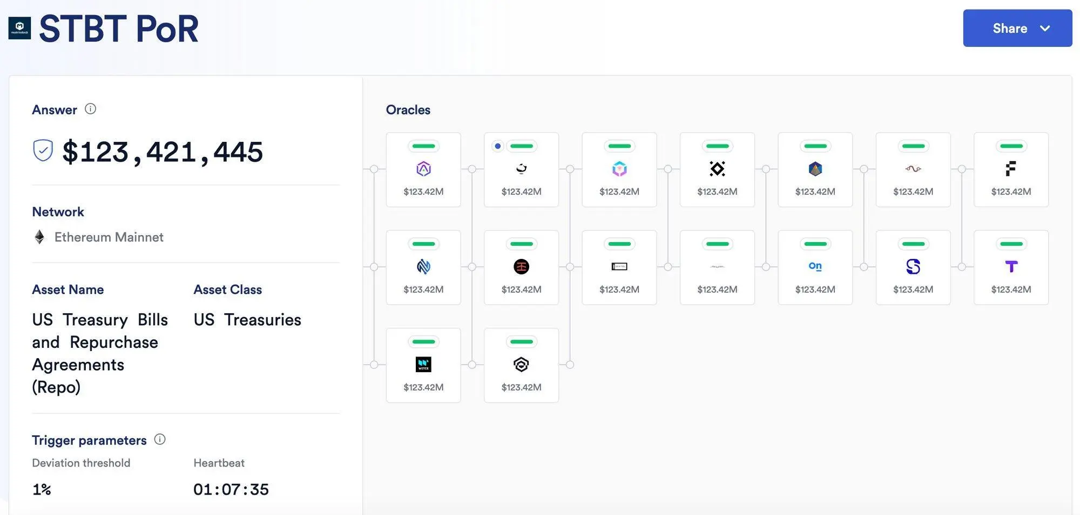Image resolution: width=1080 pixels, height=515 pixels.
Task: Click the Ethereum logo next to Ethereum Mainnet
Action: click(39, 237)
